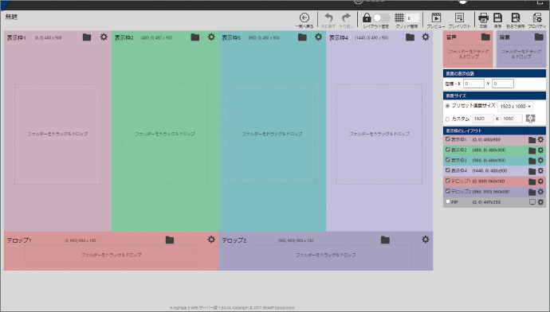
Task: Go back to list with arrow icon
Action: point(304,18)
